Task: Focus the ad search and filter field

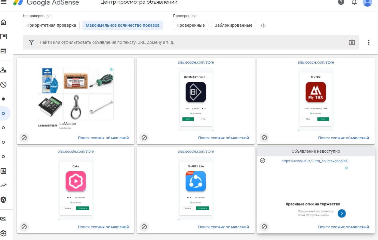Action: point(191,42)
